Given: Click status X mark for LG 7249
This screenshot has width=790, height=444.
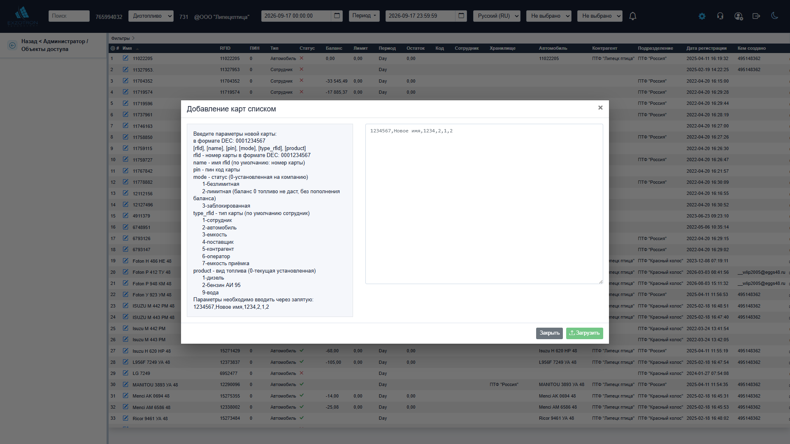Looking at the screenshot, I should (x=302, y=373).
